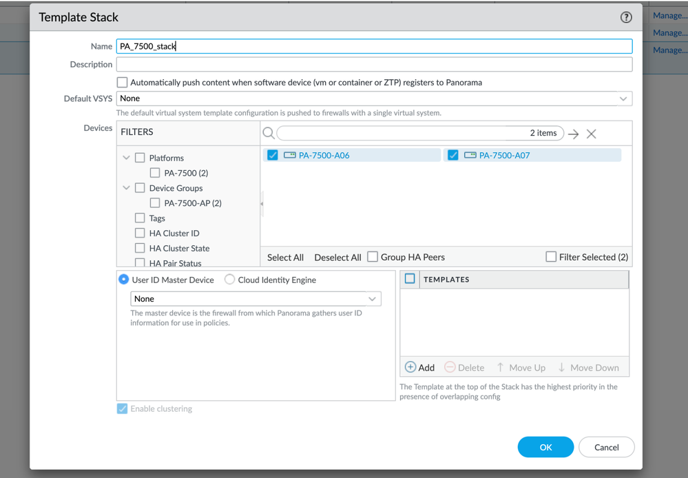The image size is (688, 478).
Task: Collapse the Platforms filter tree
Action: pyautogui.click(x=126, y=158)
